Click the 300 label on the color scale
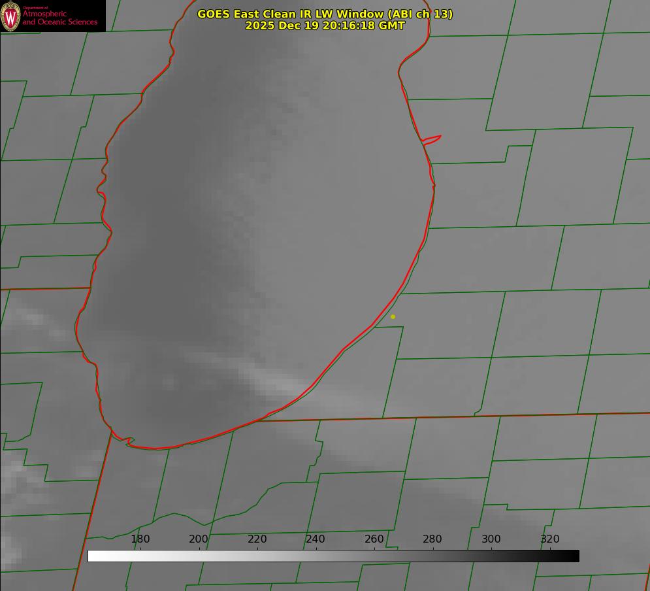 point(491,539)
